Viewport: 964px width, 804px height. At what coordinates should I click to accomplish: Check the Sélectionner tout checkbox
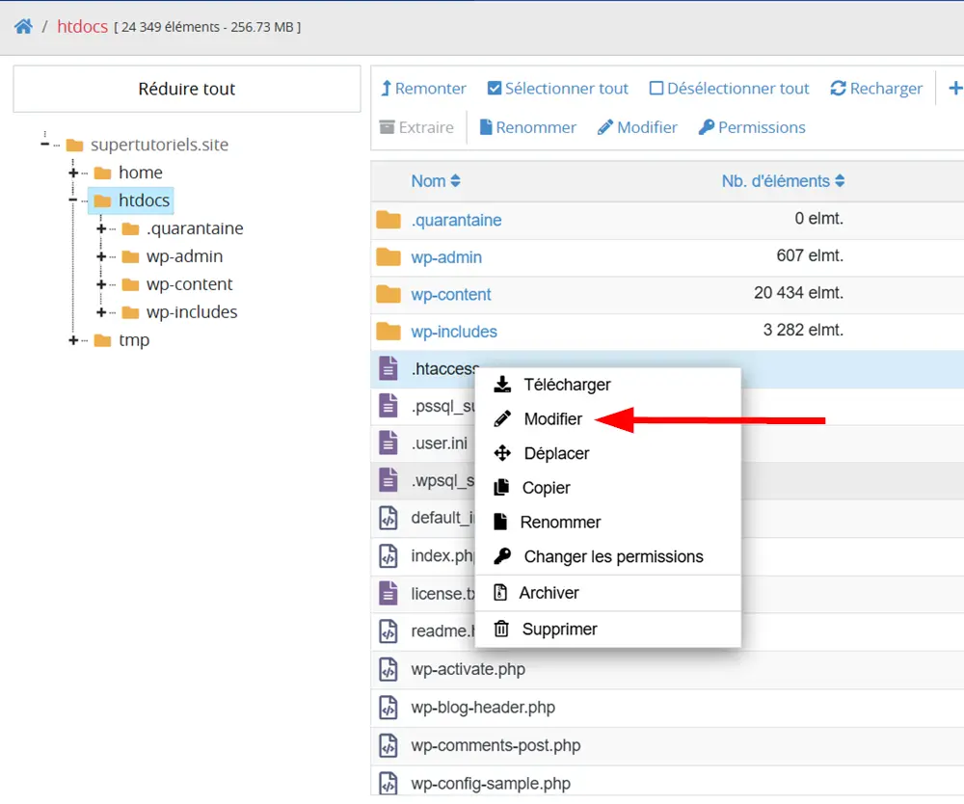pos(495,89)
